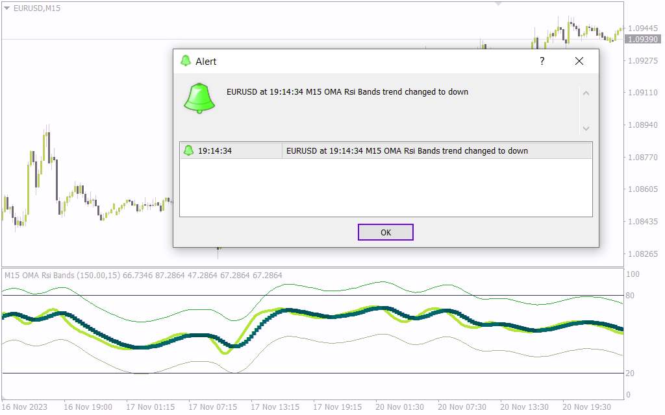This screenshot has width=665, height=415.
Task: Select alert list row message about trend change
Action: click(407, 150)
